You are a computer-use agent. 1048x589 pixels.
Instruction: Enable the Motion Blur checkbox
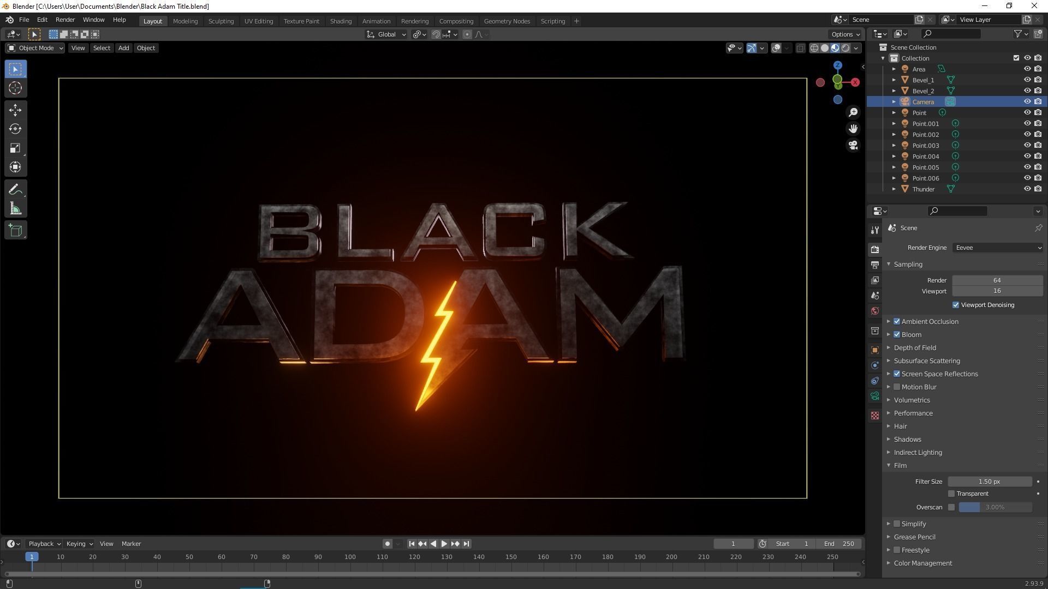(897, 387)
